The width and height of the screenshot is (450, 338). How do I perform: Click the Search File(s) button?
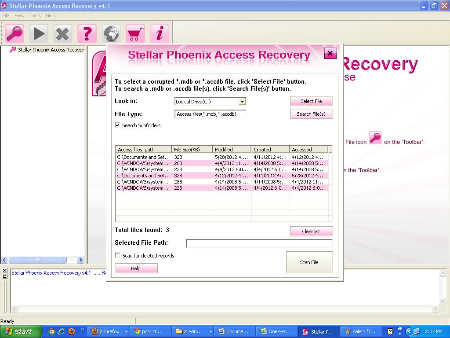pyautogui.click(x=312, y=114)
